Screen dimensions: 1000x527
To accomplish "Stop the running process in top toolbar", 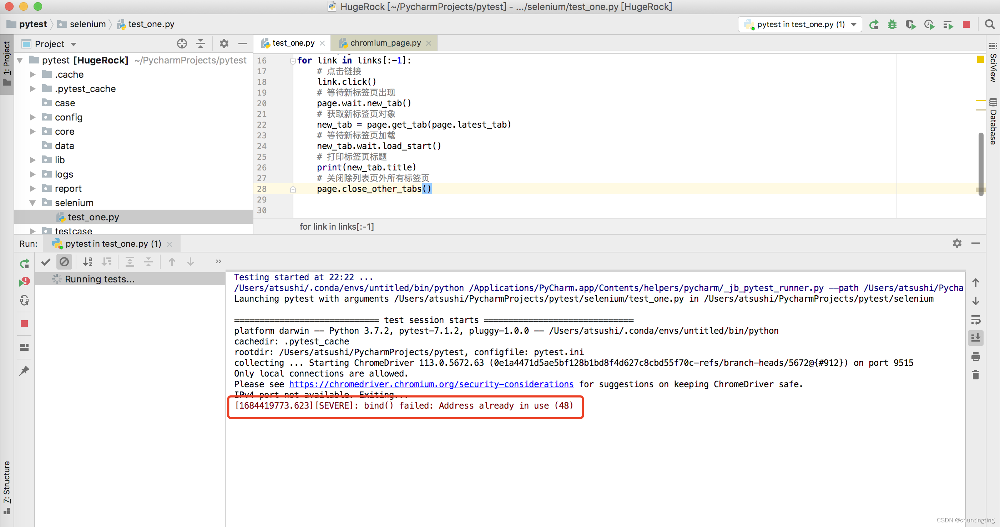I will (966, 25).
